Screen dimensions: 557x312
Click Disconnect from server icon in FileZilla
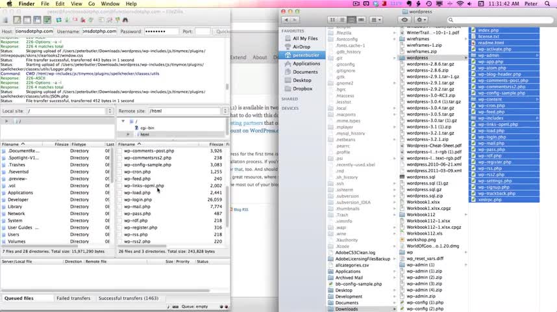click(82, 20)
